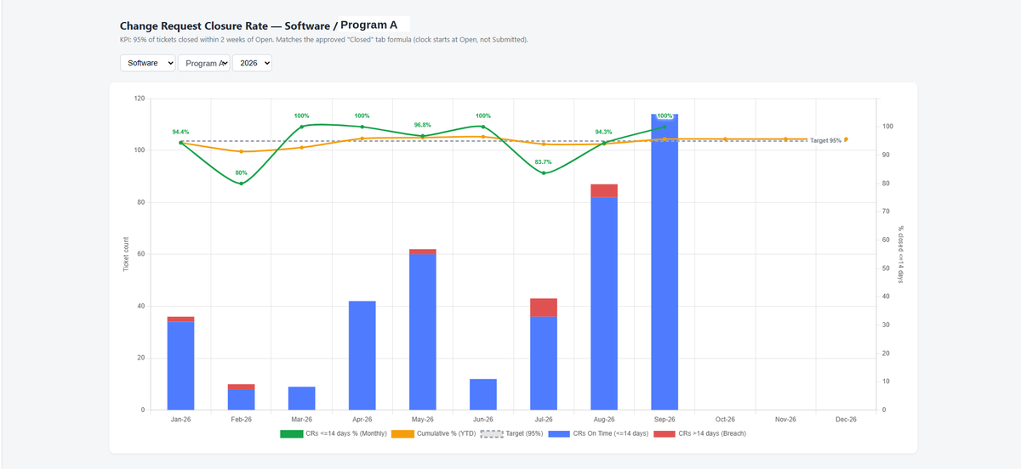Open the Software category dropdown
The height and width of the screenshot is (469, 1021).
point(148,63)
